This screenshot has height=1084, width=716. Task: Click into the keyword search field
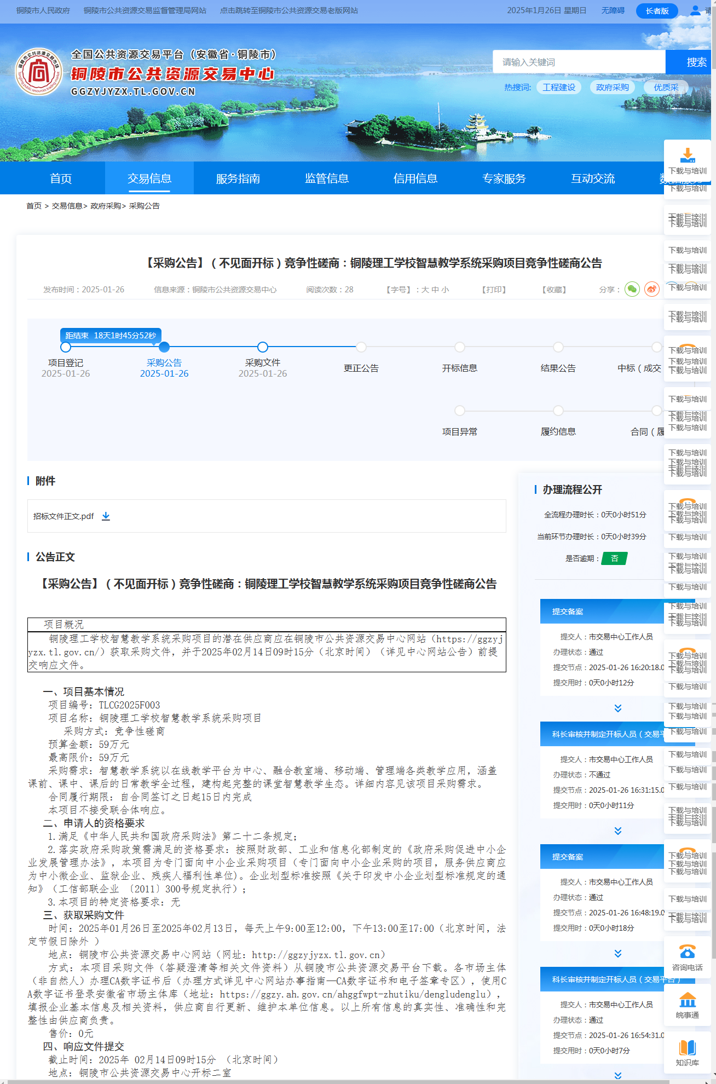coord(579,62)
